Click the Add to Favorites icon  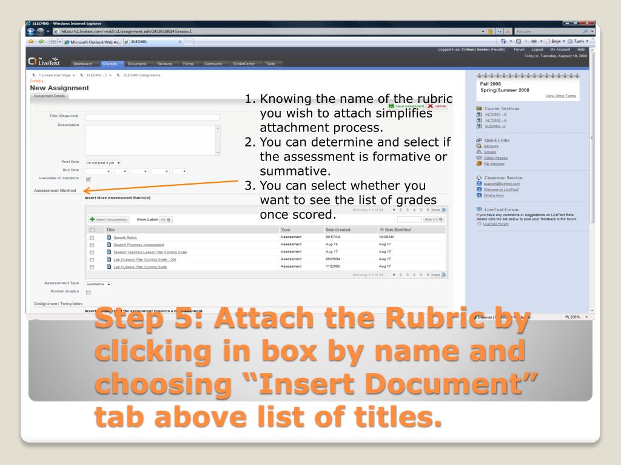pyautogui.click(x=41, y=41)
